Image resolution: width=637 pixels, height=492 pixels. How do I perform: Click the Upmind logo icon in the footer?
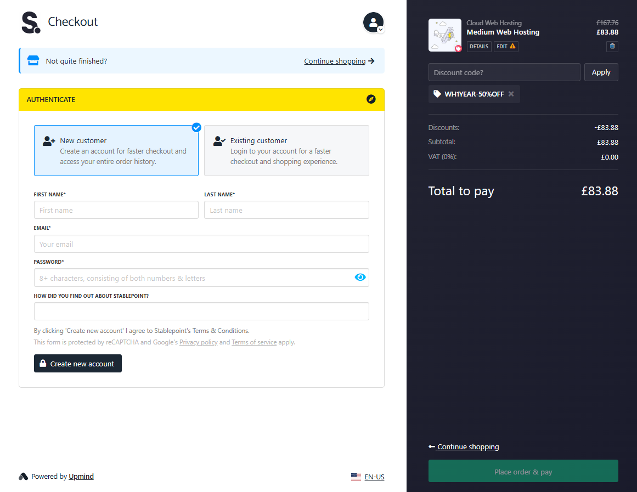click(23, 476)
